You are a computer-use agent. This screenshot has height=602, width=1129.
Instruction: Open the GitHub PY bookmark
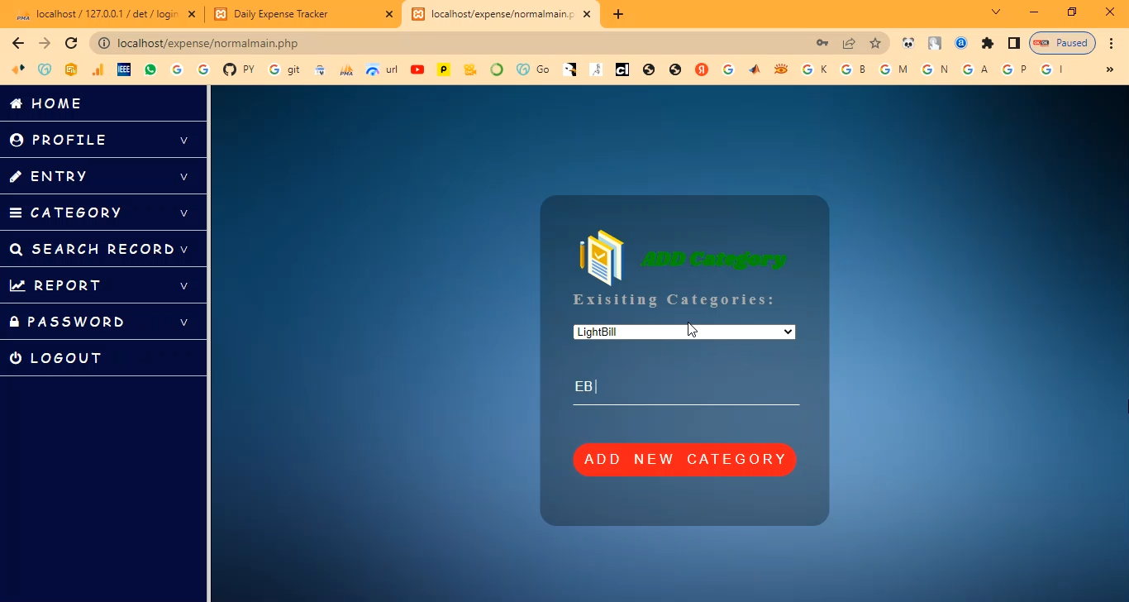coord(238,69)
